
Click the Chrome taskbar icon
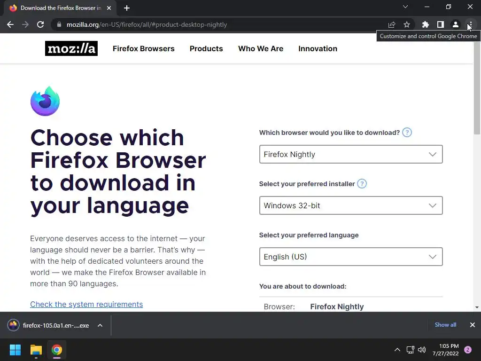(x=57, y=350)
